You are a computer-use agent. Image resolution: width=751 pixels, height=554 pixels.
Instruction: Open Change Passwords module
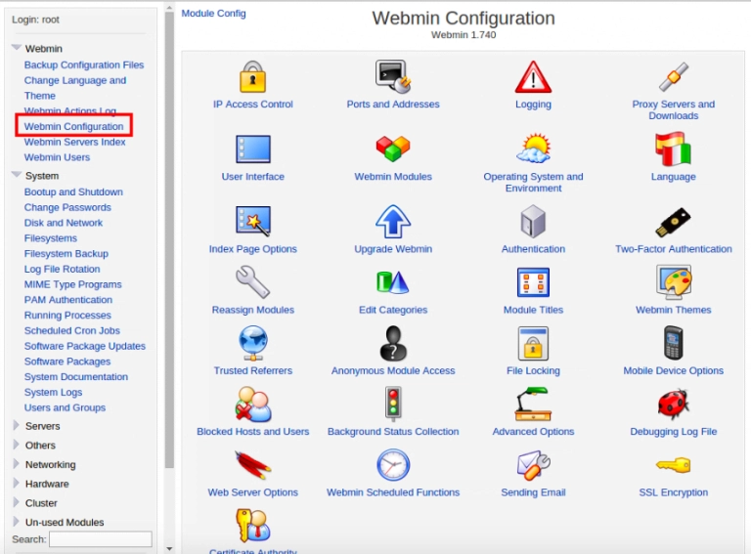[x=67, y=208]
